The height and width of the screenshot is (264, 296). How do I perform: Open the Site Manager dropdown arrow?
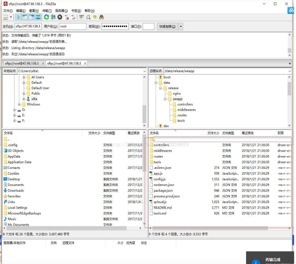point(11,17)
